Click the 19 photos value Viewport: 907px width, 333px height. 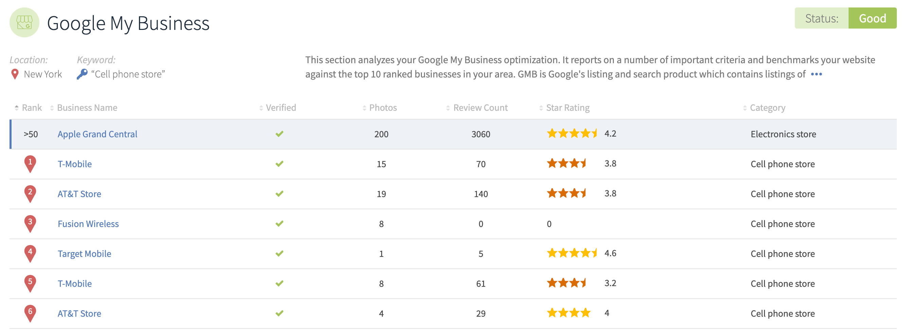tap(381, 194)
